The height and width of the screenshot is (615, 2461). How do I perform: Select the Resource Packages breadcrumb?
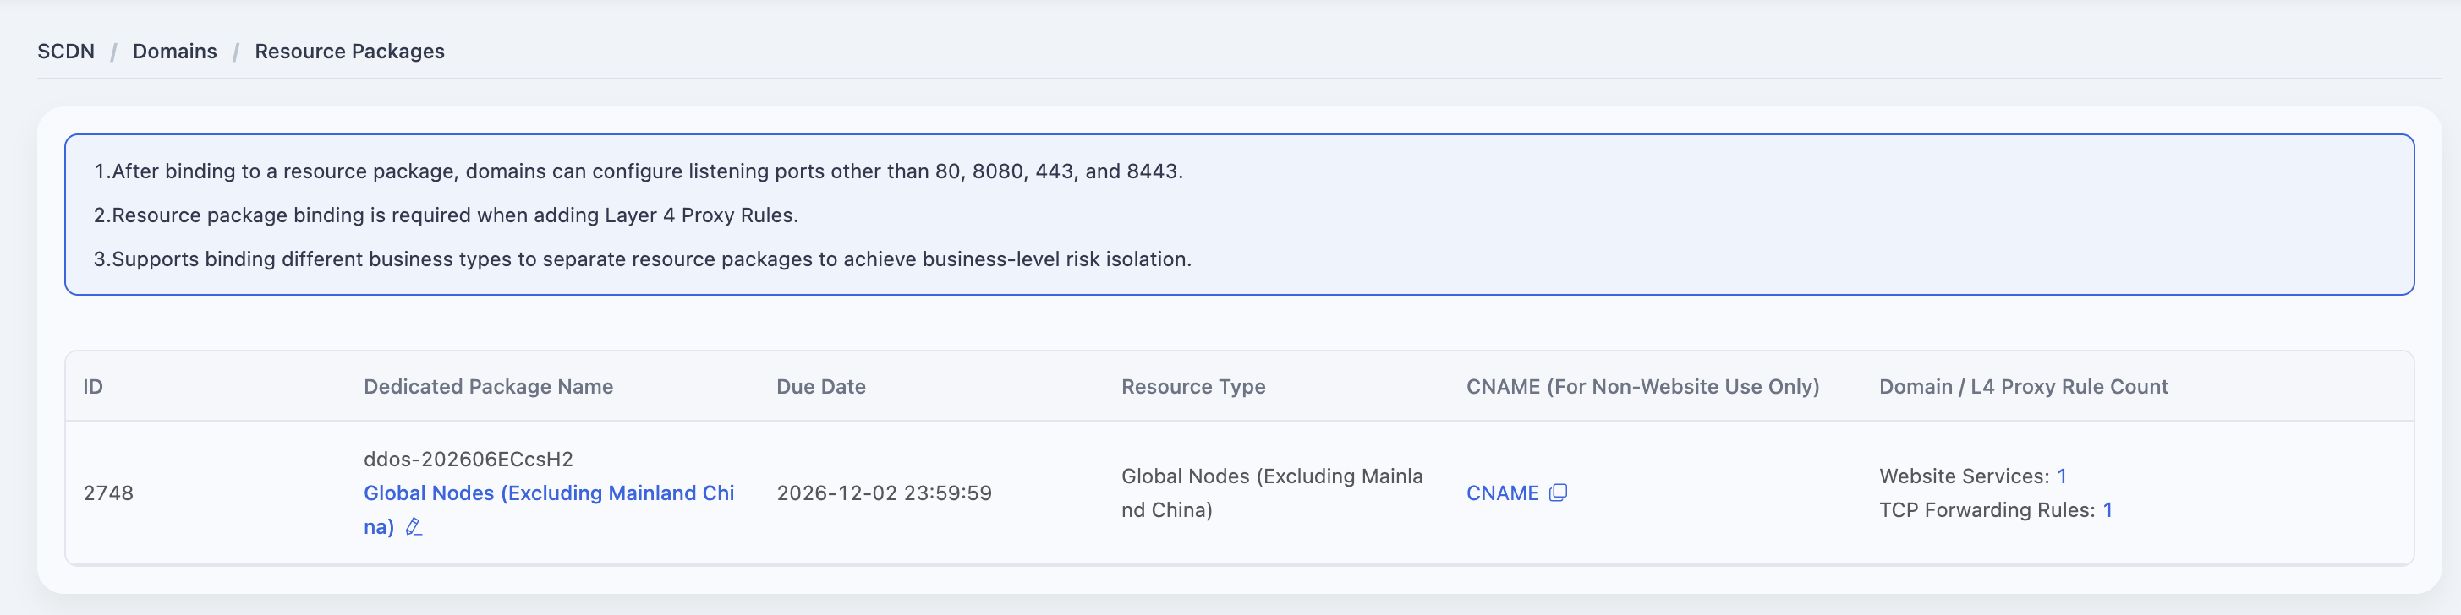pyautogui.click(x=349, y=52)
